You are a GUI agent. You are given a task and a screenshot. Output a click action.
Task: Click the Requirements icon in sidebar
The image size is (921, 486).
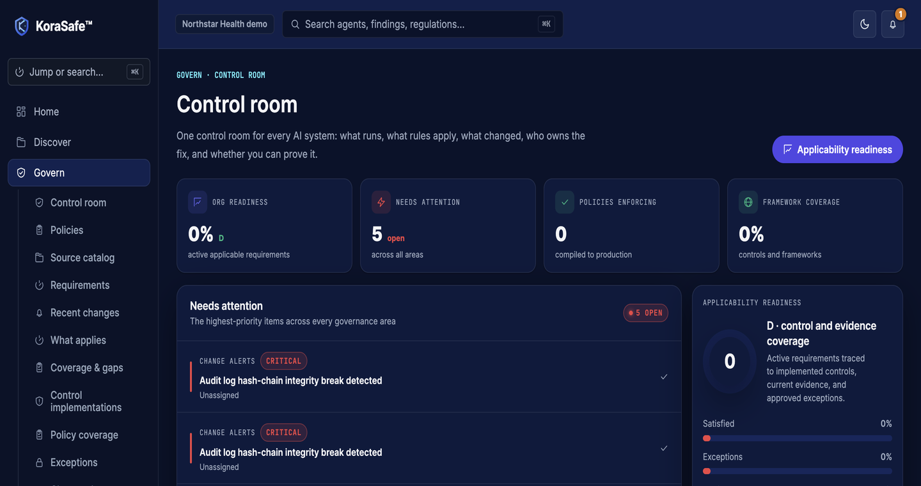coord(39,285)
